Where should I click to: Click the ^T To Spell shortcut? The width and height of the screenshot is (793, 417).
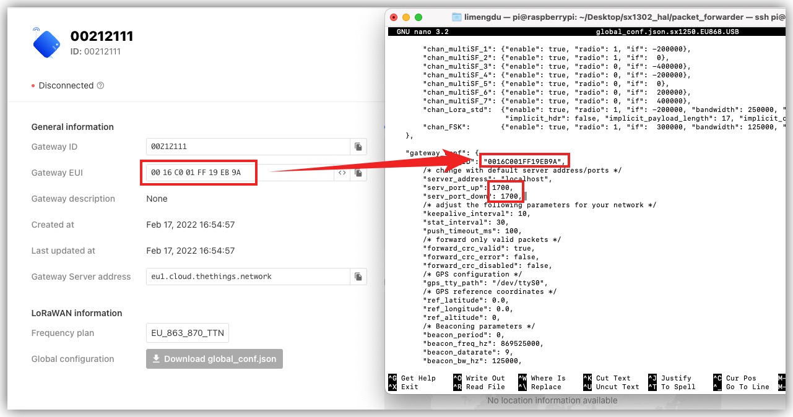click(672, 387)
